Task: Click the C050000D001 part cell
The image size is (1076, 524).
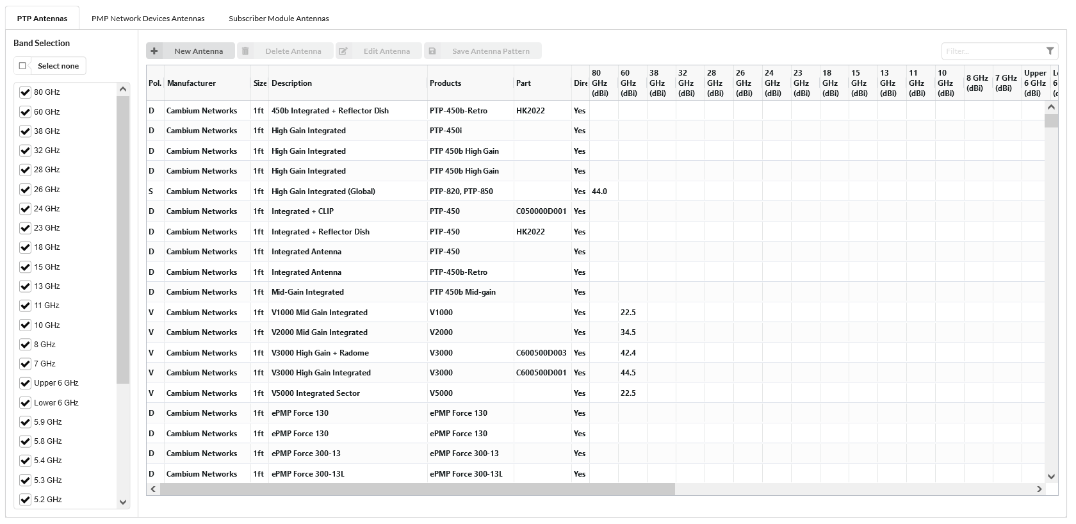Action: pyautogui.click(x=542, y=211)
